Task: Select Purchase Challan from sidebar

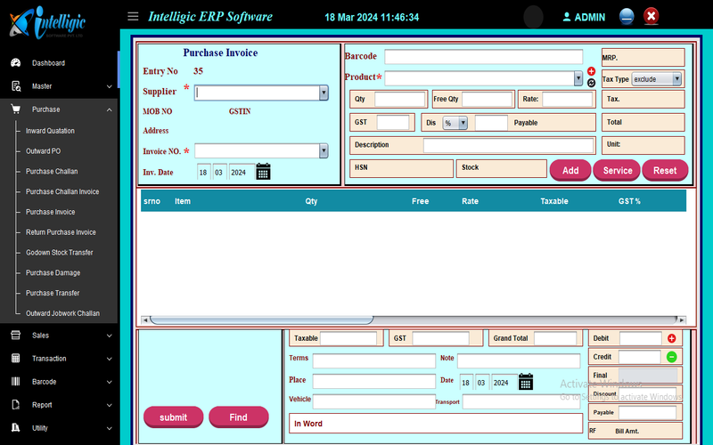Action: (x=52, y=171)
